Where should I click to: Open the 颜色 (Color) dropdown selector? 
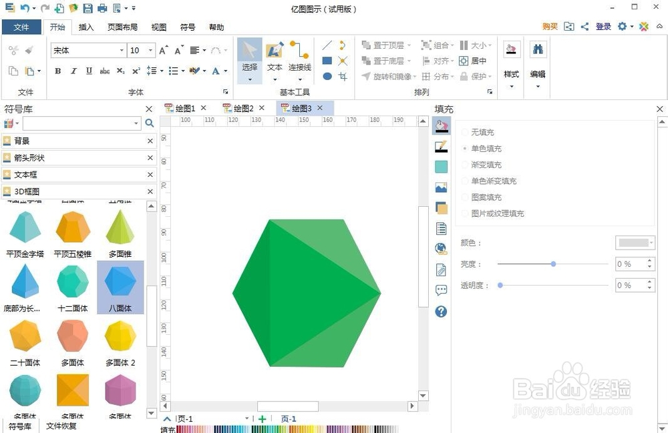[634, 242]
